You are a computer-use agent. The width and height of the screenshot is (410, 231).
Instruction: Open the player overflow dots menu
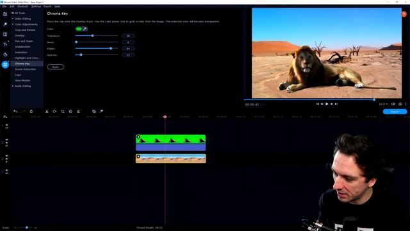point(406,104)
